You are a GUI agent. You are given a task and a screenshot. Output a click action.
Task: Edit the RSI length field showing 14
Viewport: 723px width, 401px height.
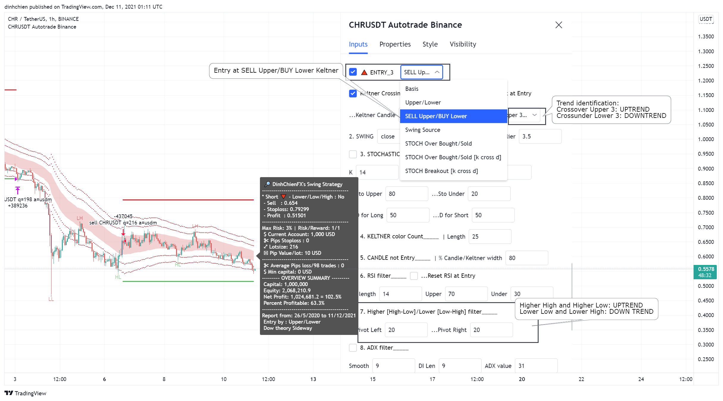(400, 294)
